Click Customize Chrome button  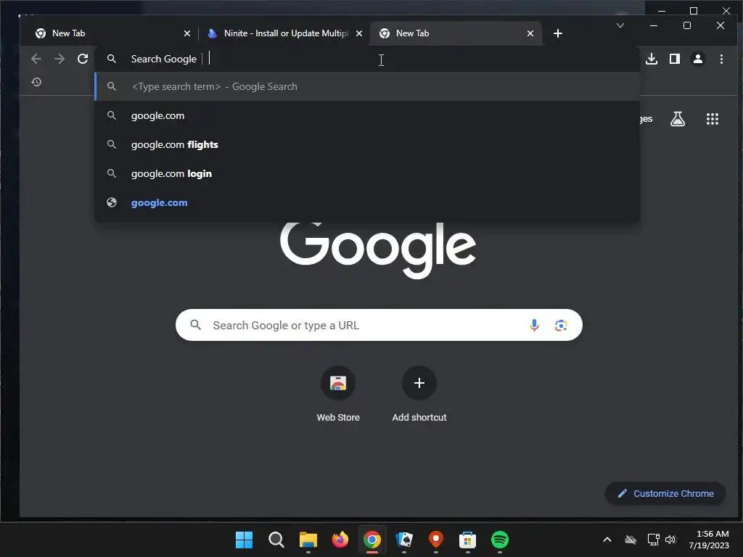[x=665, y=493]
